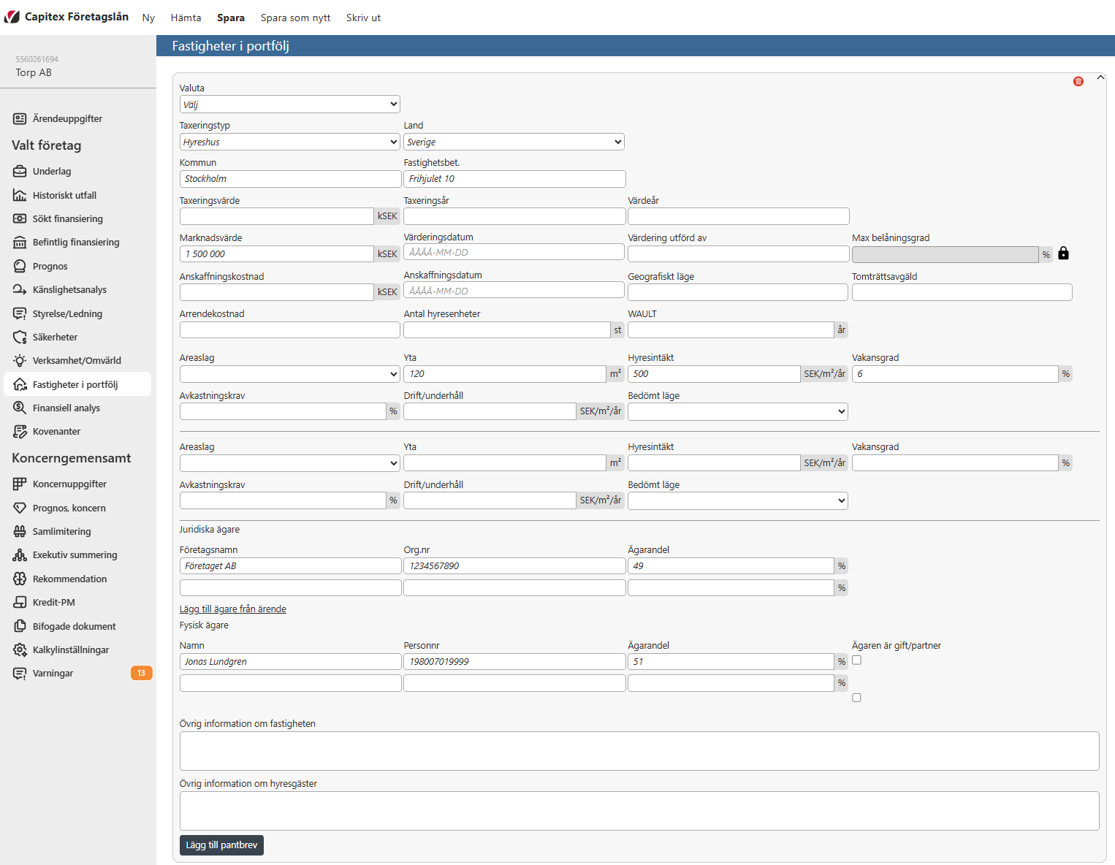Collapse the property panel chevron

pos(1100,77)
